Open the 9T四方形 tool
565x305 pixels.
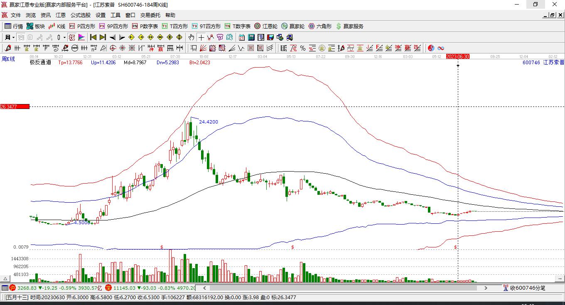[206, 26]
